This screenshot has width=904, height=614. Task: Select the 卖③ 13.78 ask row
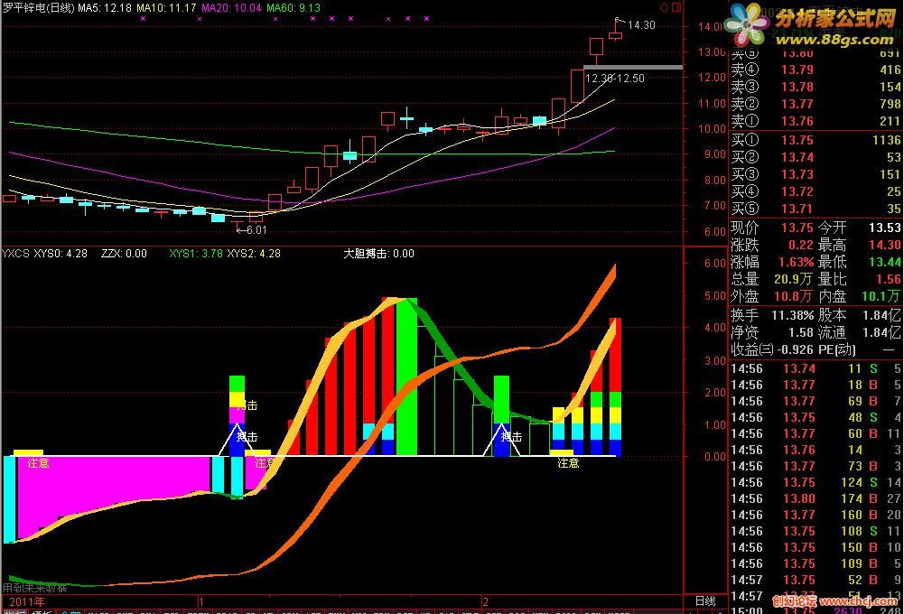(x=815, y=87)
